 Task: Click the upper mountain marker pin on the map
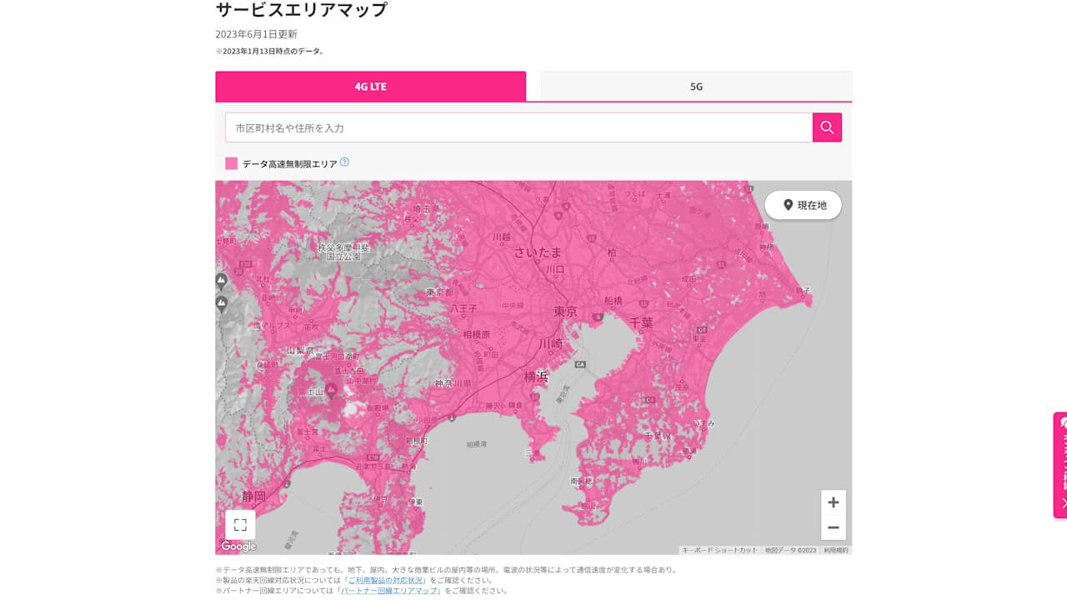pos(221,281)
